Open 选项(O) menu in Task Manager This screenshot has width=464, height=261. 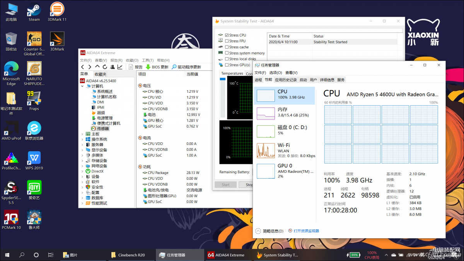tap(276, 73)
